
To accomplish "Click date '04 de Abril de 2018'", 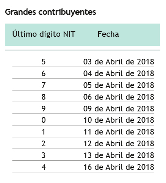I will coord(119,74).
